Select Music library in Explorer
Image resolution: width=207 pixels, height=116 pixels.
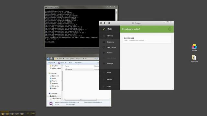point(53,78)
